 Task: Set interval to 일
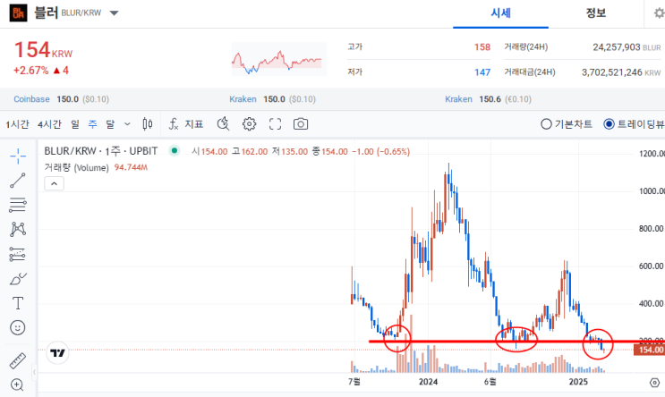pyautogui.click(x=75, y=124)
